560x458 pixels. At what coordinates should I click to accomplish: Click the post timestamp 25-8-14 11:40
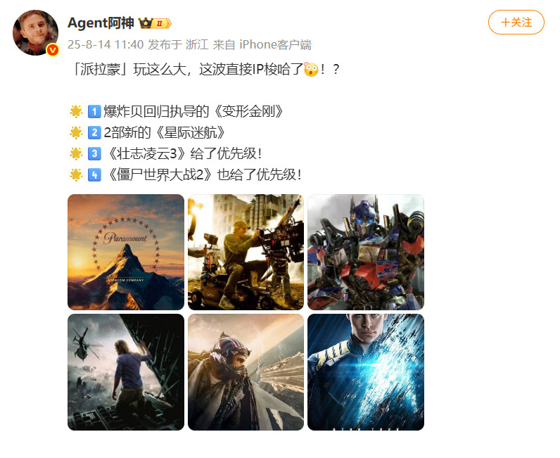pos(106,44)
